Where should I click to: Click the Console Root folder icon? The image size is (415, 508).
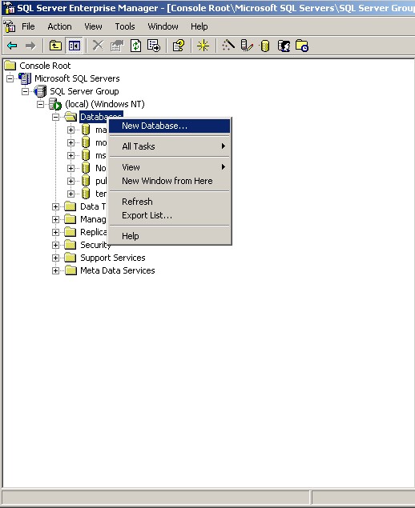[x=10, y=66]
